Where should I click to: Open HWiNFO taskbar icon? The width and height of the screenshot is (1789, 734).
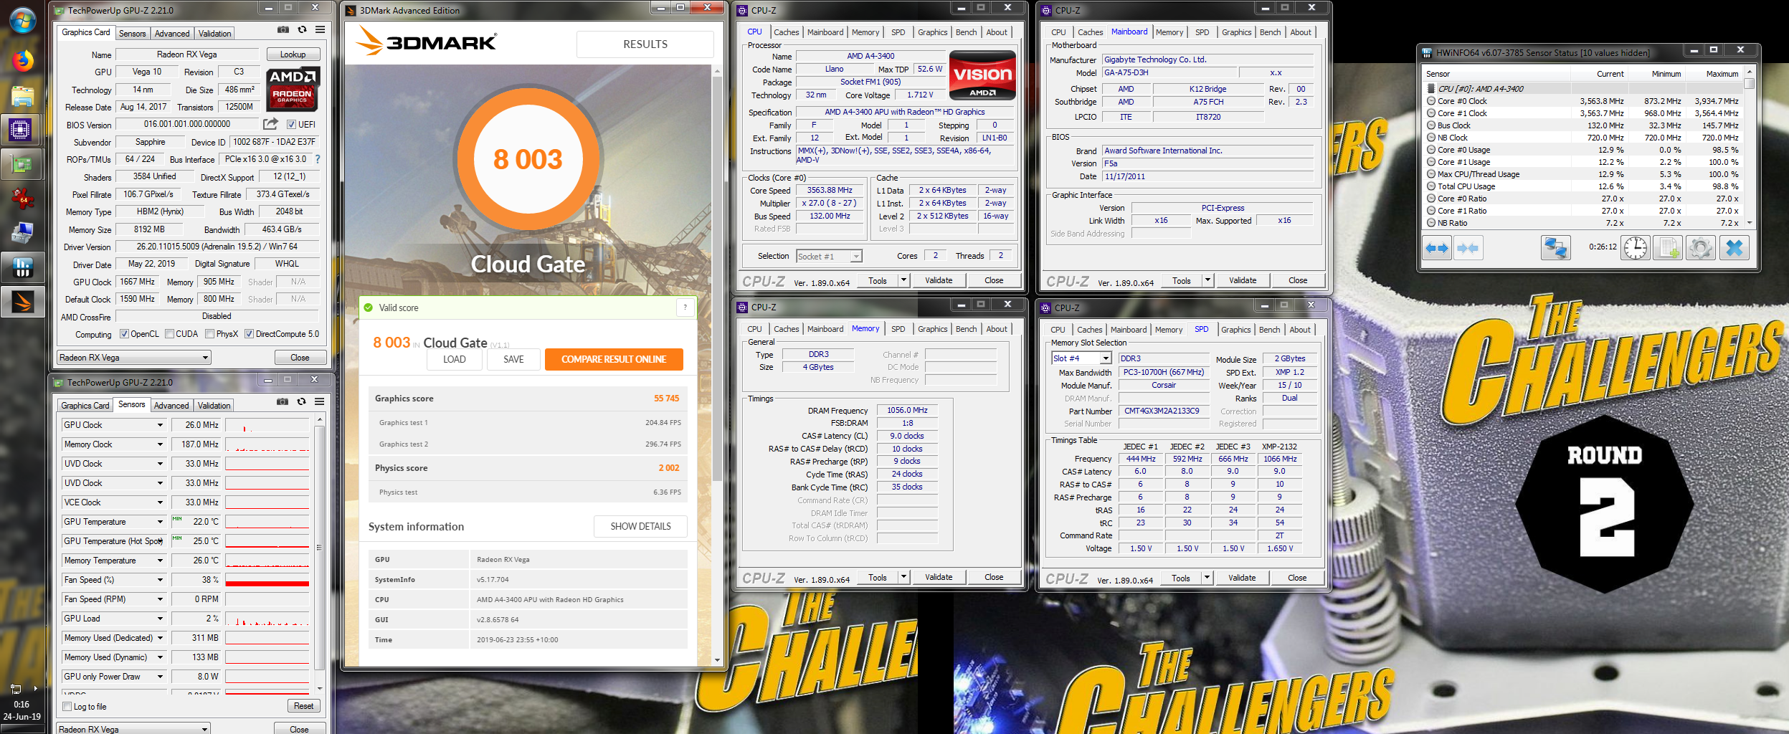tap(22, 267)
